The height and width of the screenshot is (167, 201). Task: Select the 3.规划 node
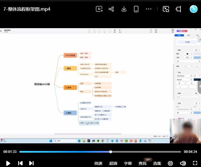click(x=70, y=113)
